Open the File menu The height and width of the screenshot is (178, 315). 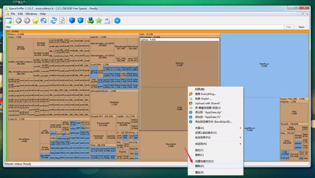click(13, 14)
